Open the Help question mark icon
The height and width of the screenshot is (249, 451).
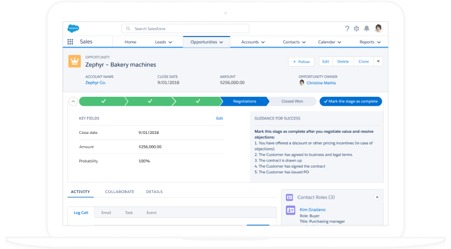click(x=347, y=29)
